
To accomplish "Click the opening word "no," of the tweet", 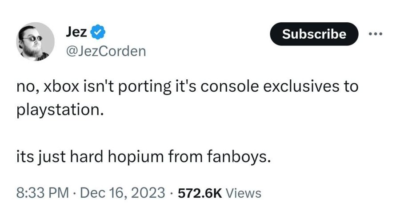I will coord(25,86).
